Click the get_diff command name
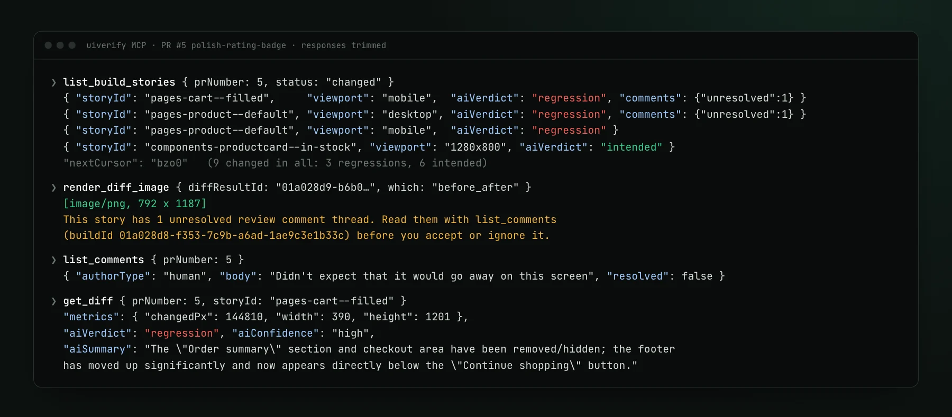This screenshot has height=417, width=952. click(88, 301)
